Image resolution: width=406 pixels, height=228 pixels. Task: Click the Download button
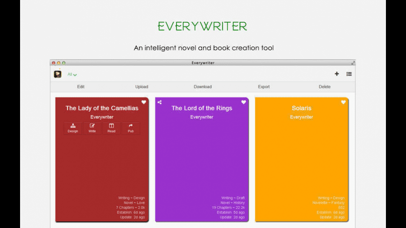pyautogui.click(x=203, y=87)
